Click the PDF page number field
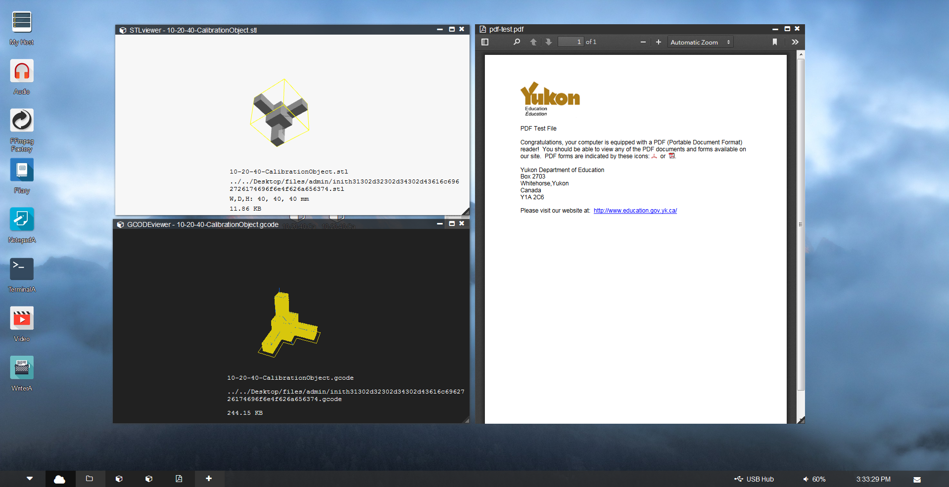This screenshot has width=949, height=487. pos(570,42)
